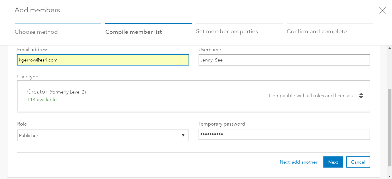Click the Next button
392x179 pixels.
[x=333, y=162]
